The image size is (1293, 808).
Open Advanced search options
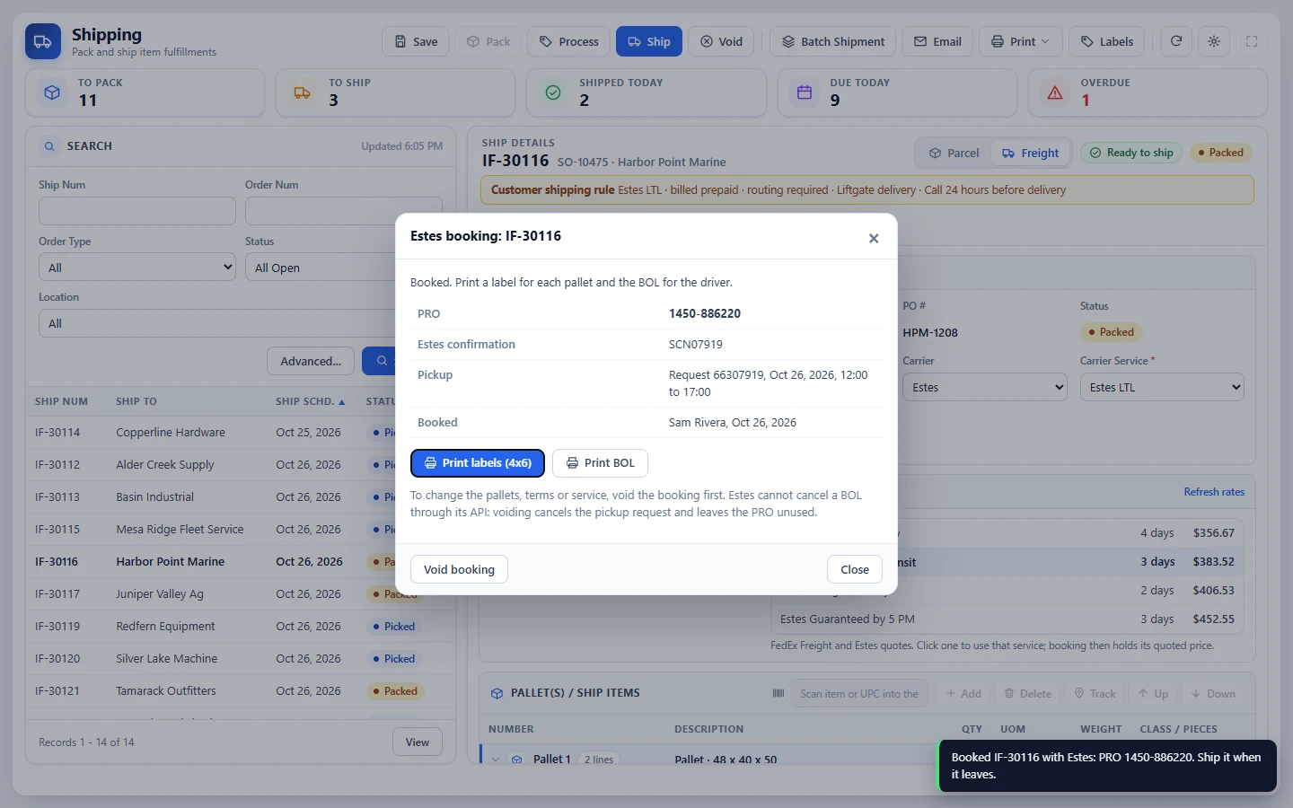(x=311, y=361)
